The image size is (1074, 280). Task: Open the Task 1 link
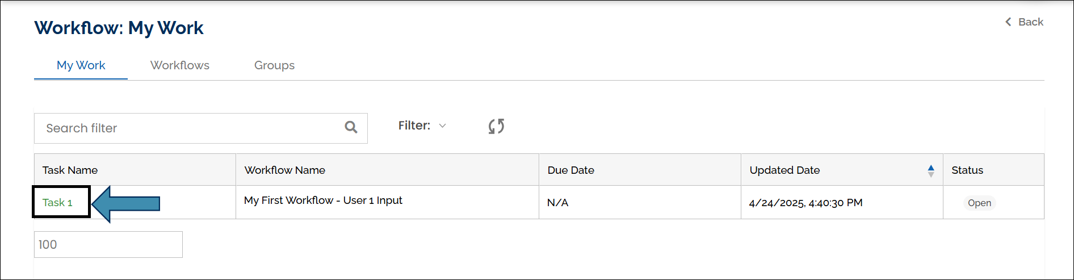click(x=57, y=203)
